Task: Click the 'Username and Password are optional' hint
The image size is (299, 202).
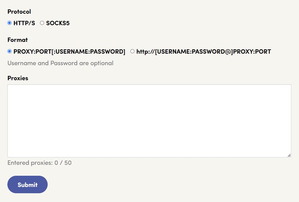Action: click(x=60, y=63)
